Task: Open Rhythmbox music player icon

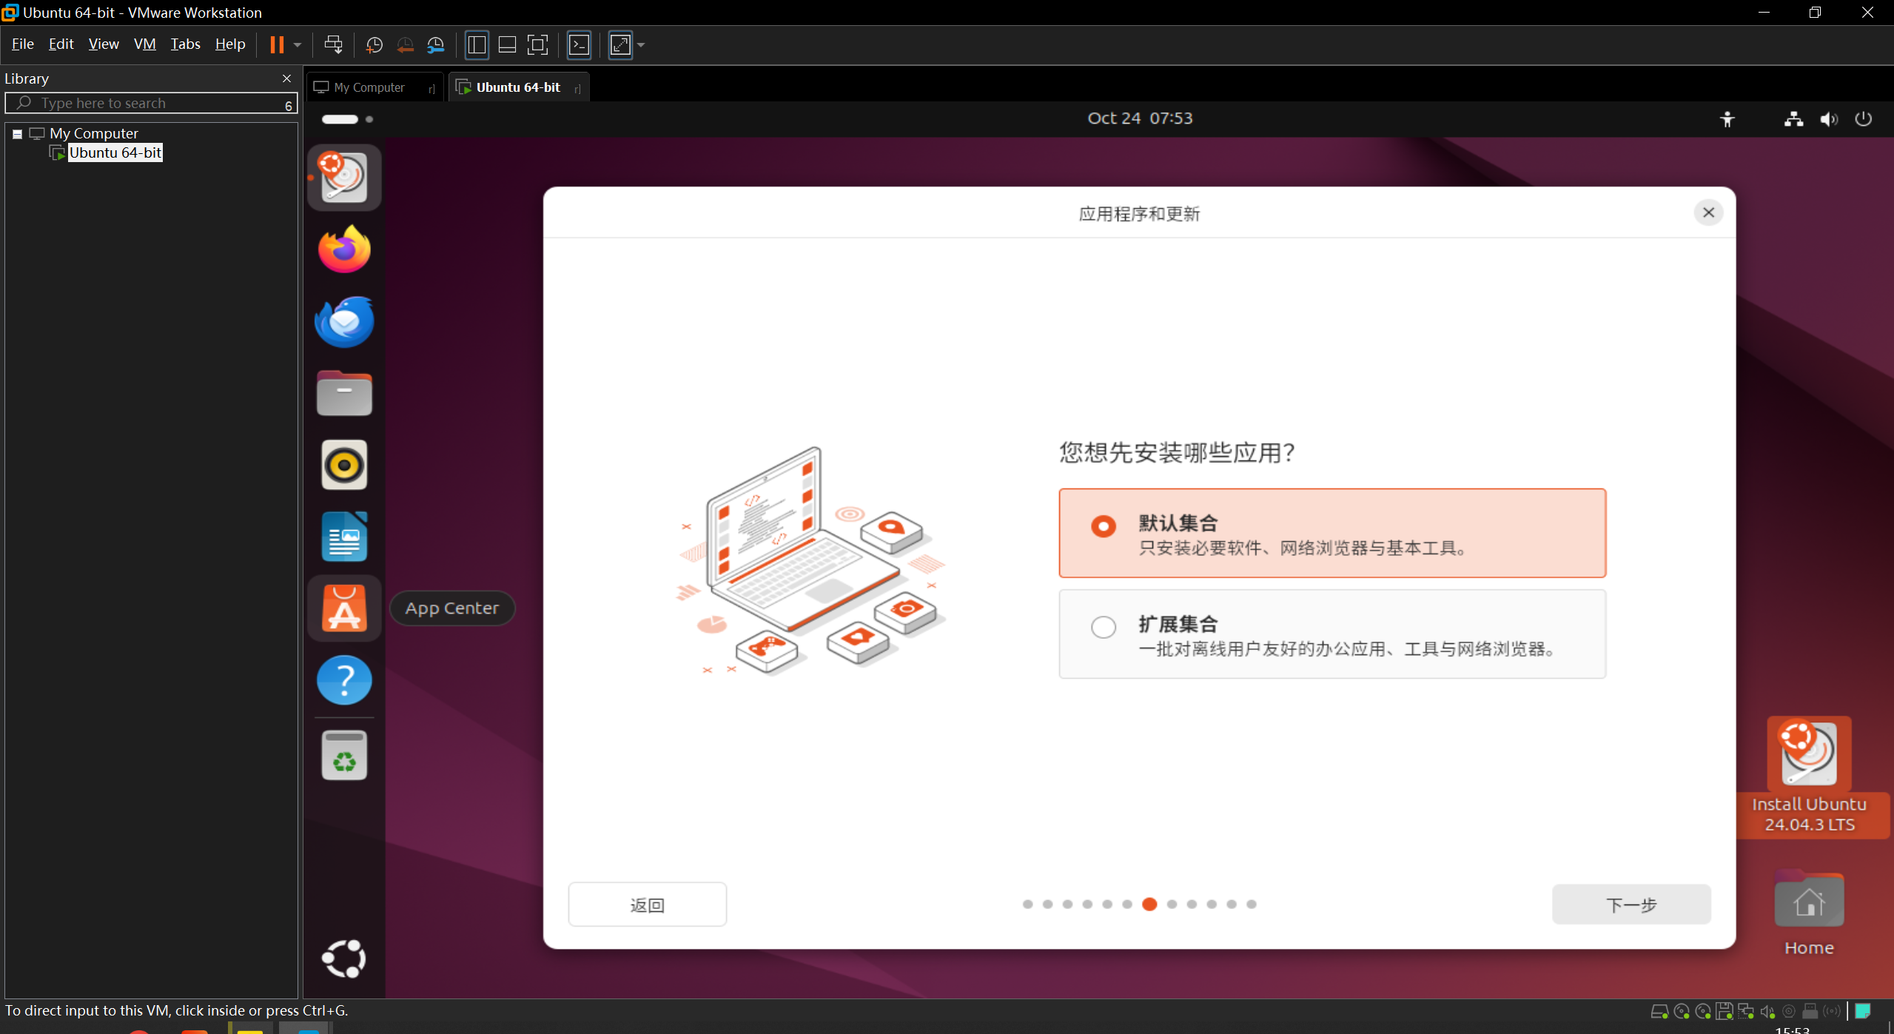Action: (x=344, y=465)
